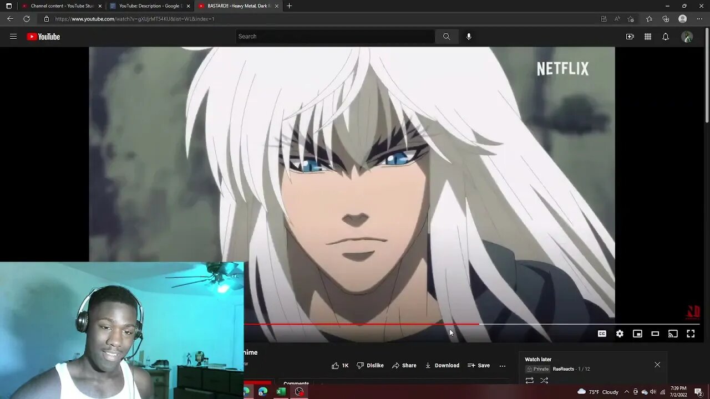Image resolution: width=710 pixels, height=399 pixels.
Task: Close the Channel content tab
Action: (x=100, y=6)
